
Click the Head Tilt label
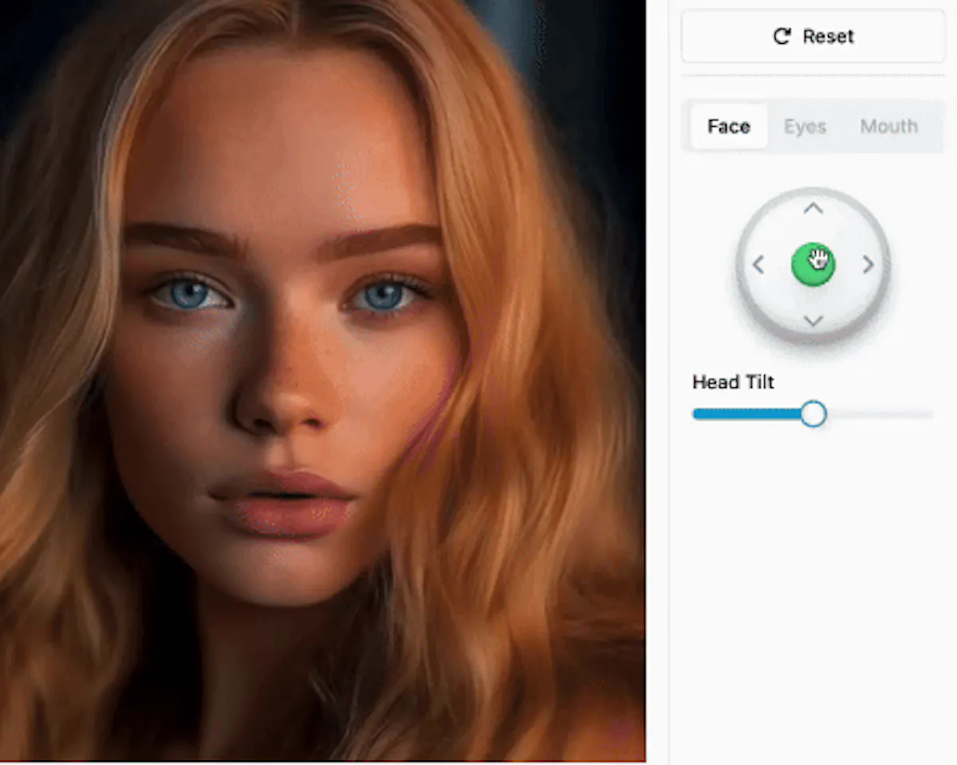click(x=733, y=382)
